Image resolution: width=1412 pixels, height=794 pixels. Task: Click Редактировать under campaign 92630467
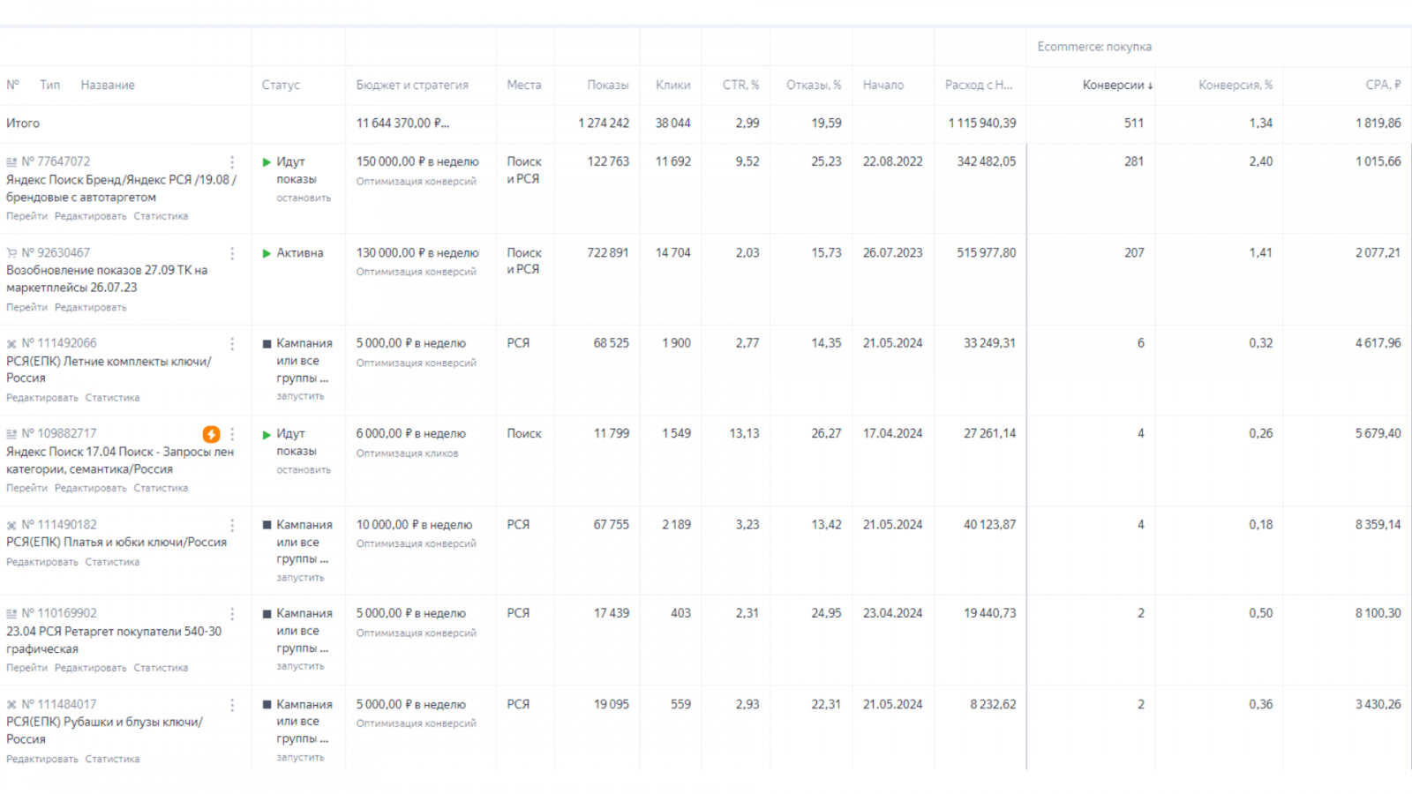[90, 308]
